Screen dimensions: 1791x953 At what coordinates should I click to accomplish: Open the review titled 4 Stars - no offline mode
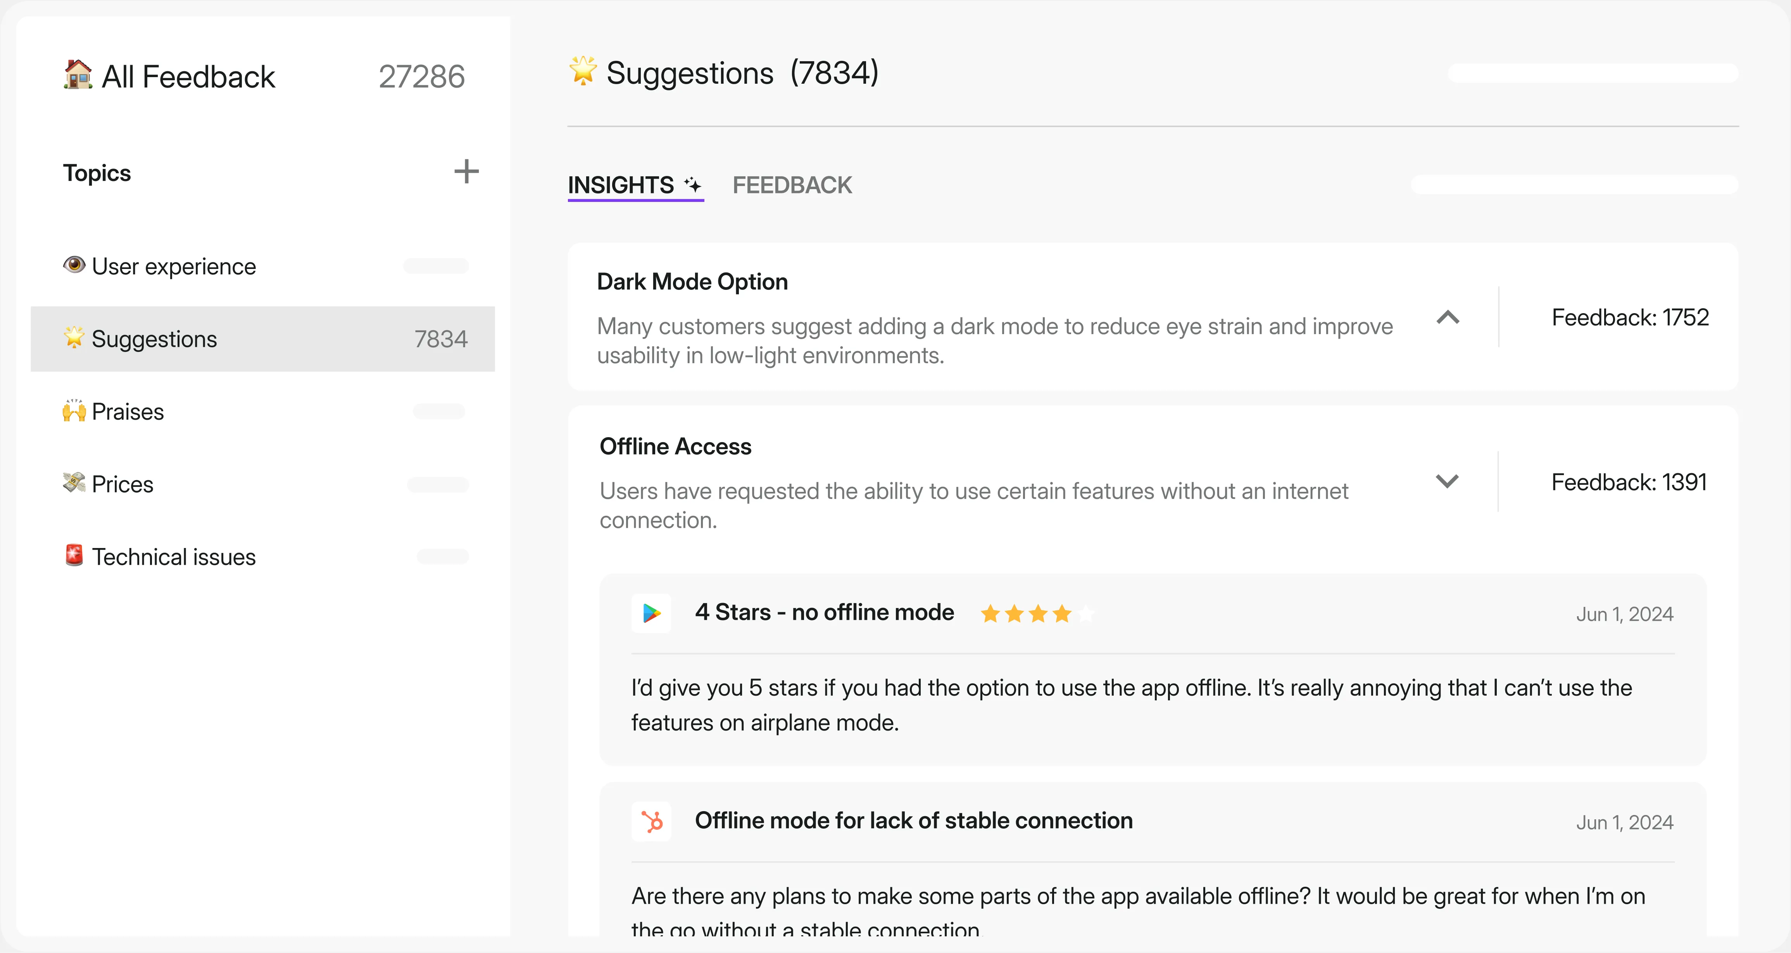825,612
